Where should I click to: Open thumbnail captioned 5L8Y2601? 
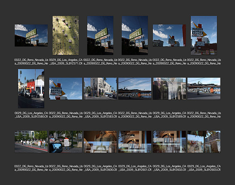point(135,142)
